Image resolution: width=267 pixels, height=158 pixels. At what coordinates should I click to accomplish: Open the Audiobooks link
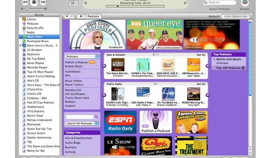[73, 72]
